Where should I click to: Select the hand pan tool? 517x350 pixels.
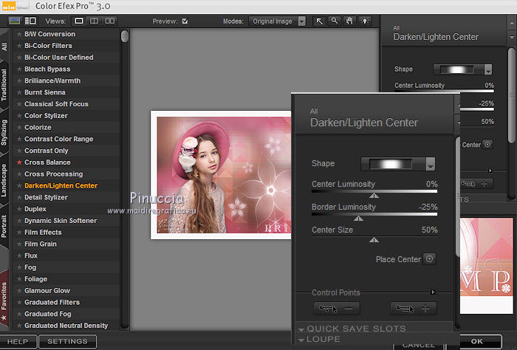click(x=349, y=21)
